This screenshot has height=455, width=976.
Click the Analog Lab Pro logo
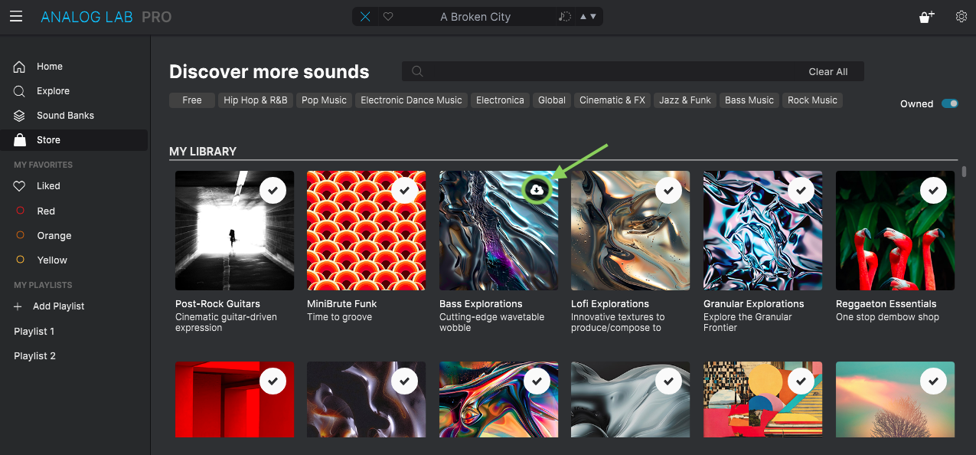click(106, 17)
